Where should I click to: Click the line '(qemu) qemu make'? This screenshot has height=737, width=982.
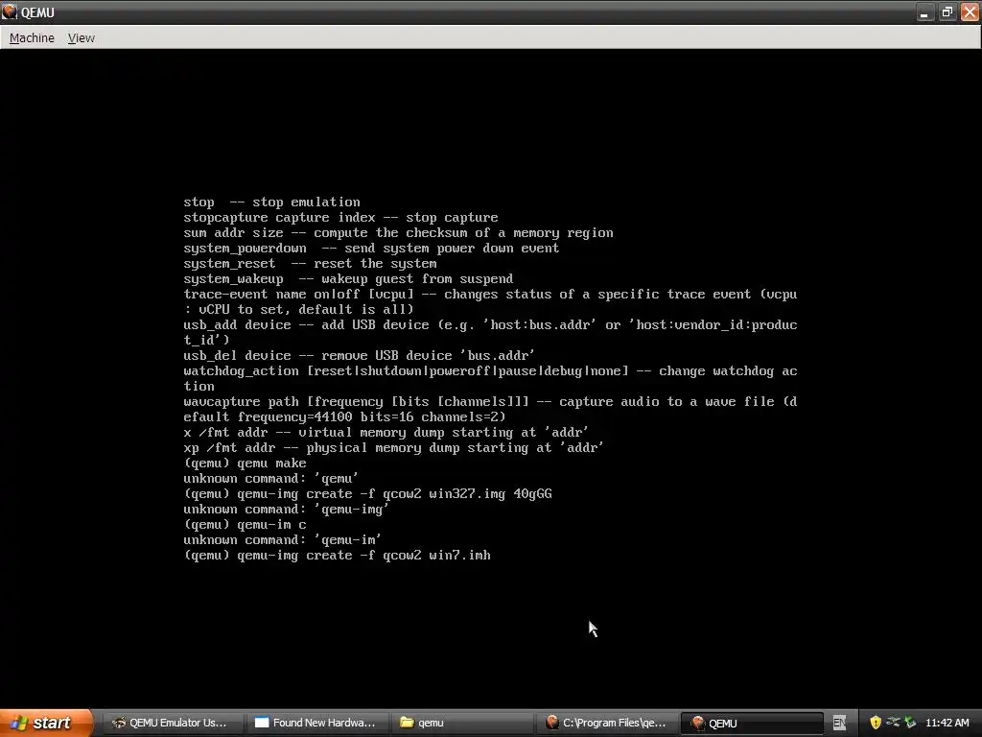click(x=245, y=464)
